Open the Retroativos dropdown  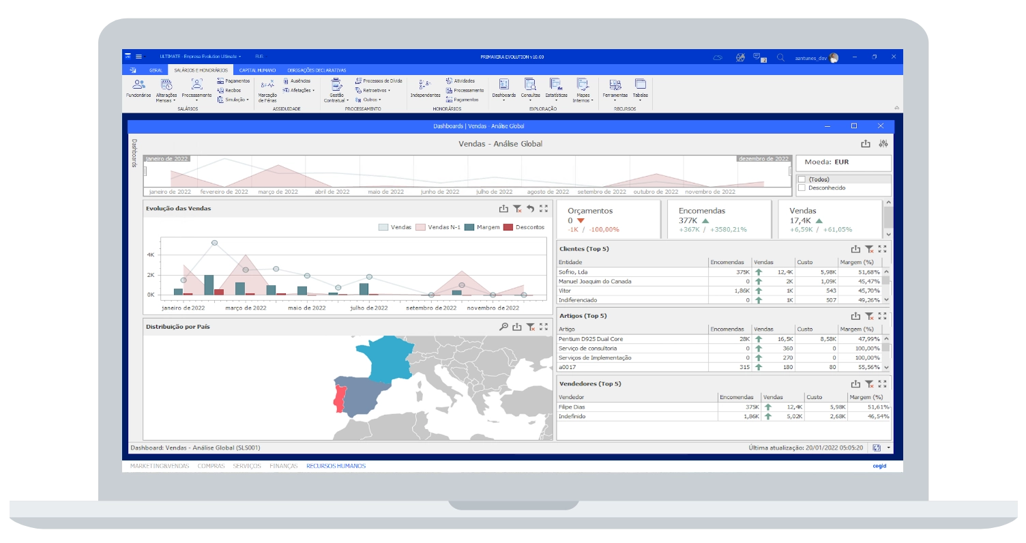(x=373, y=90)
